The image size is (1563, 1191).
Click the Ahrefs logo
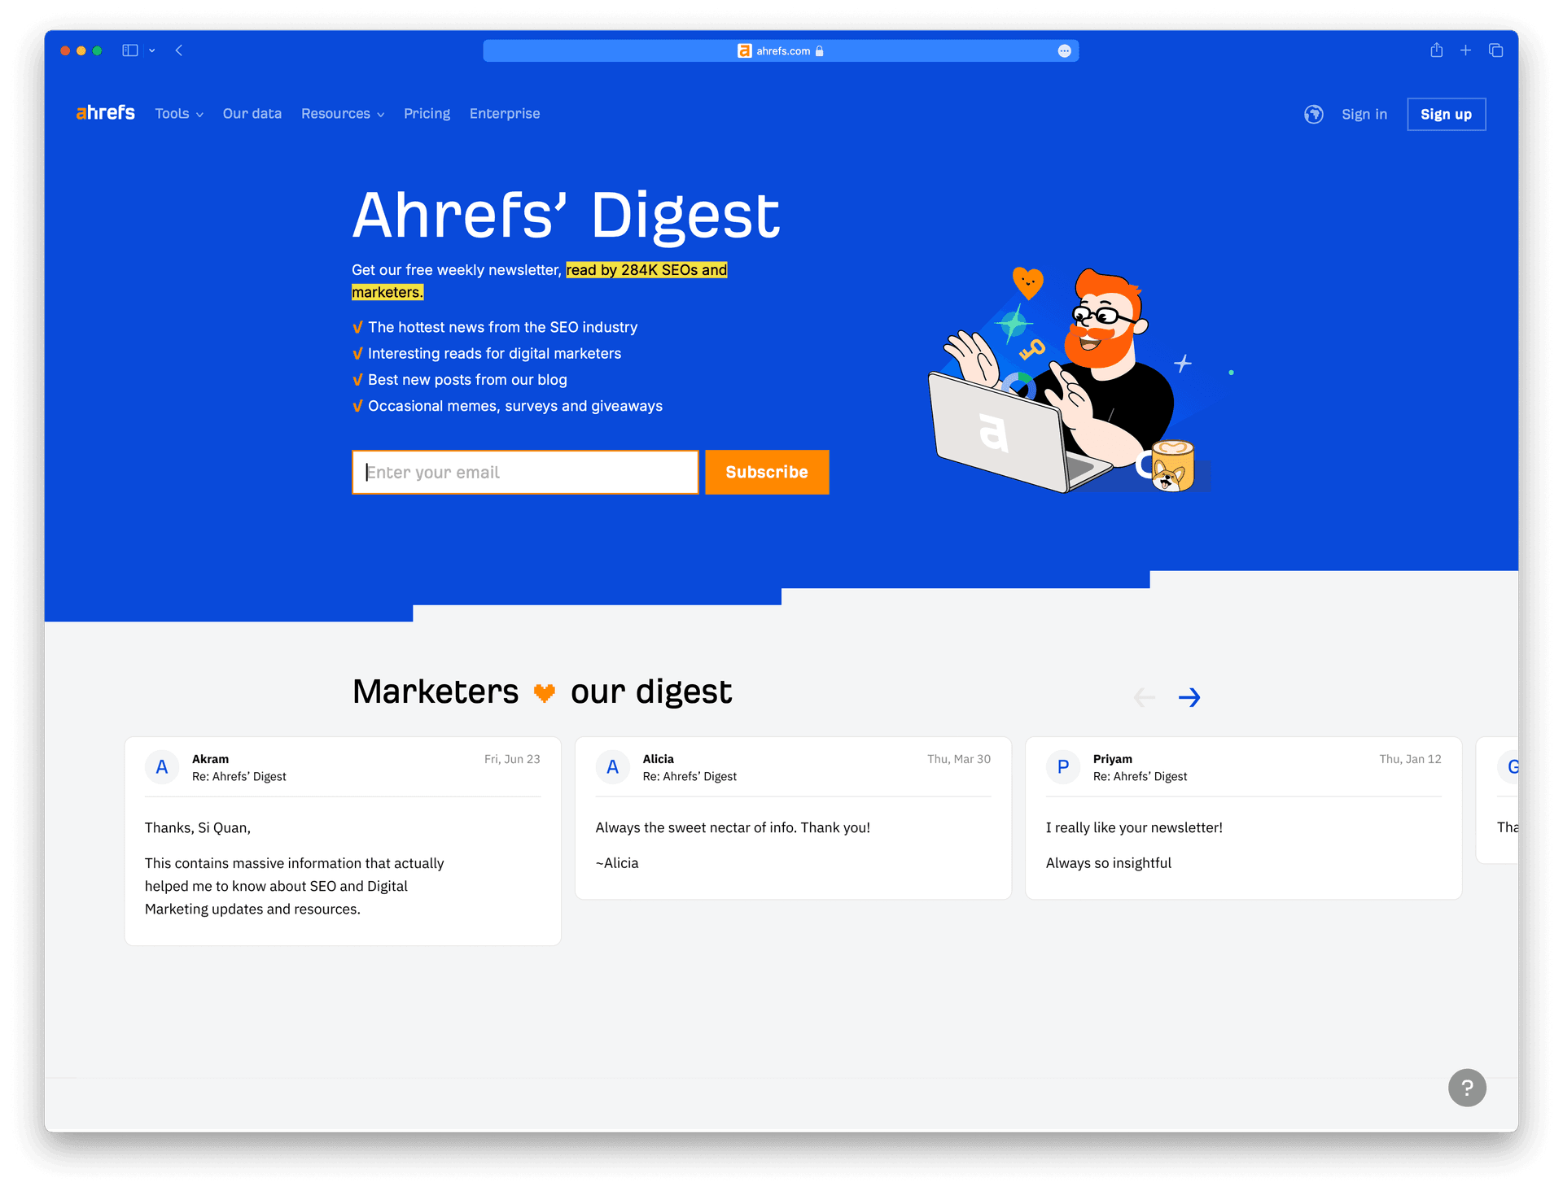[105, 113]
